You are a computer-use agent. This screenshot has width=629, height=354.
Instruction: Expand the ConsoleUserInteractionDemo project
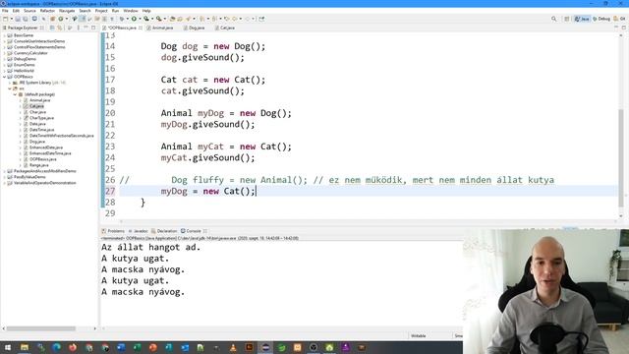point(4,41)
